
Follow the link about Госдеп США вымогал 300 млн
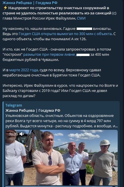click(65, 34)
